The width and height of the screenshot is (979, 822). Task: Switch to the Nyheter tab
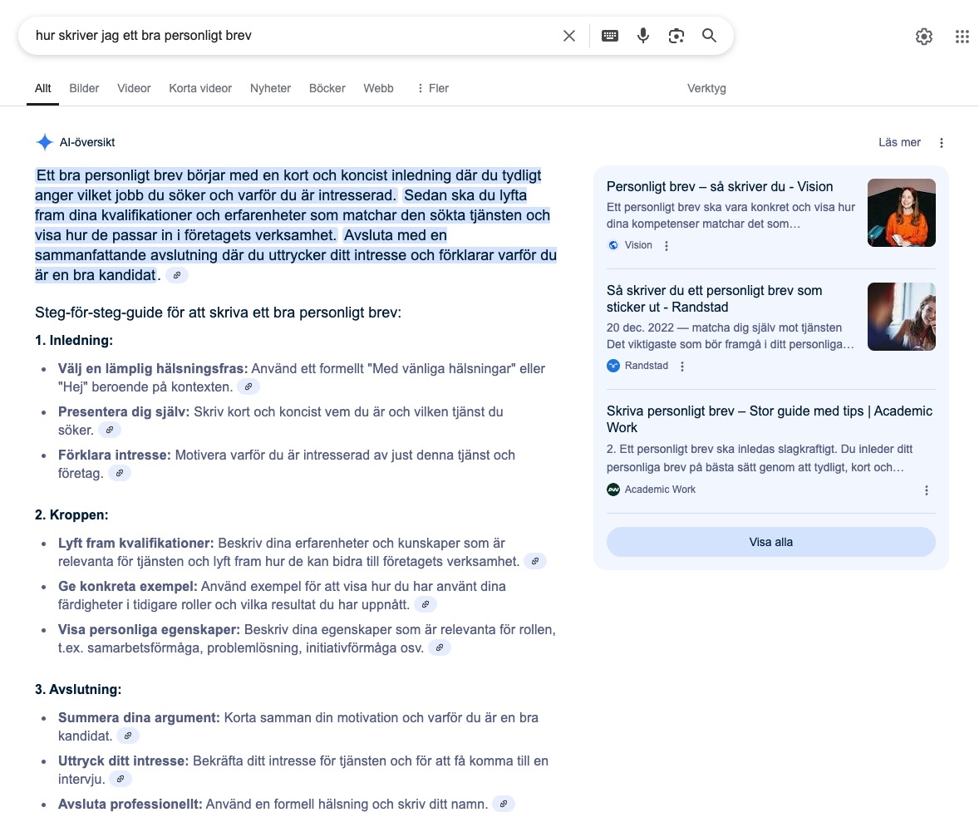coord(270,88)
